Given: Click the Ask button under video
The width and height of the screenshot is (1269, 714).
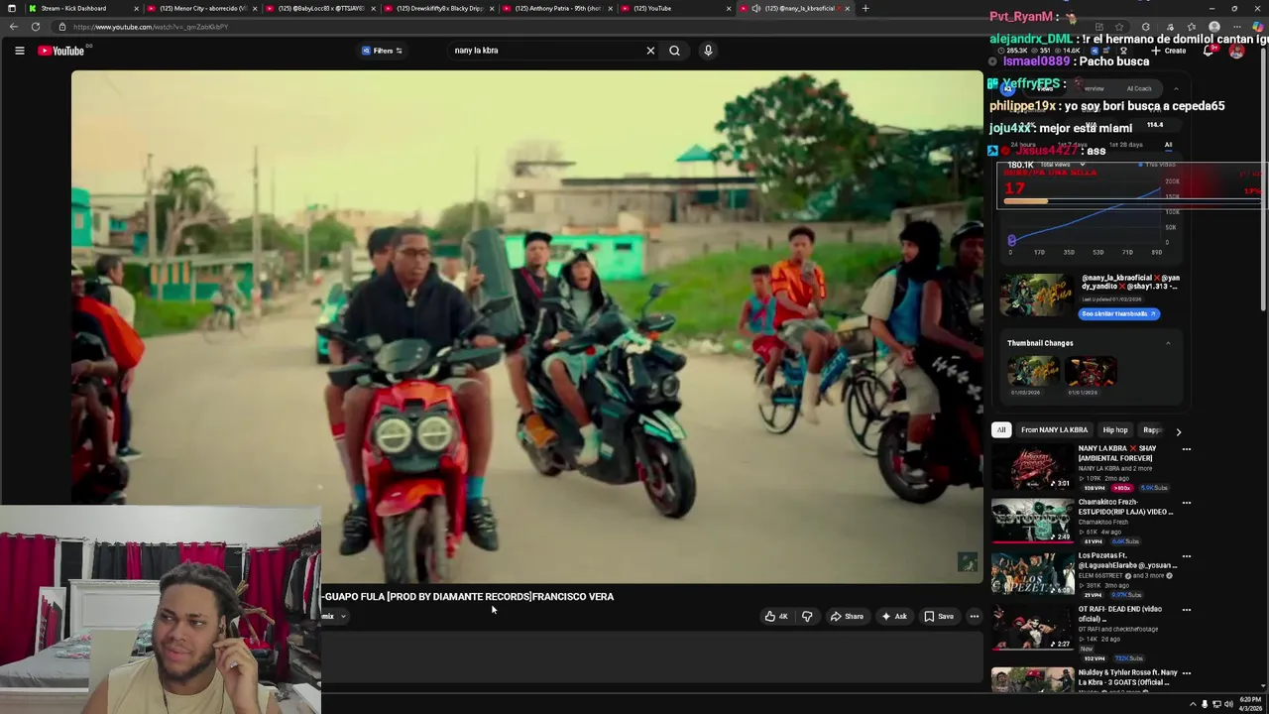Looking at the screenshot, I should 895,617.
